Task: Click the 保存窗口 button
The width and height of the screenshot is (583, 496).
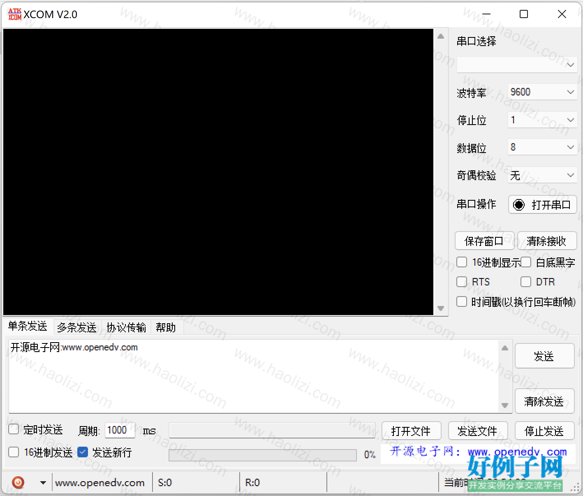Action: (484, 241)
